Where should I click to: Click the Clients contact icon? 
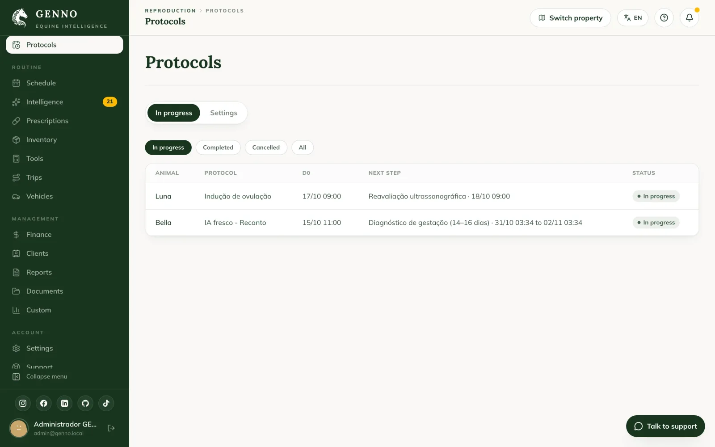coord(16,253)
